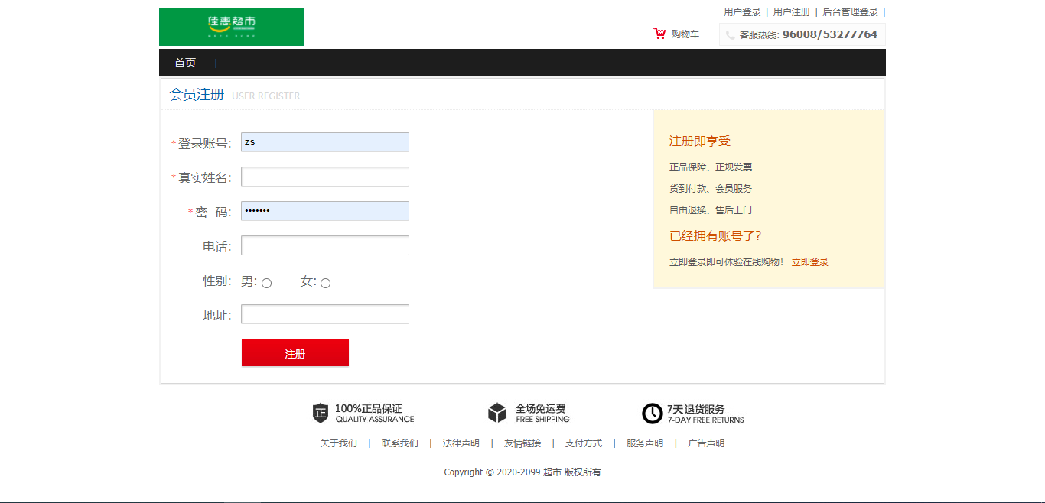The image size is (1045, 503).
Task: Click the free shipping box icon
Action: [497, 414]
